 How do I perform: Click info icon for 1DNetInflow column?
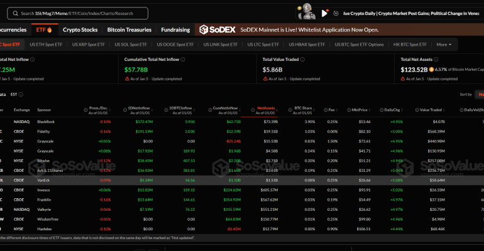tap(125, 110)
